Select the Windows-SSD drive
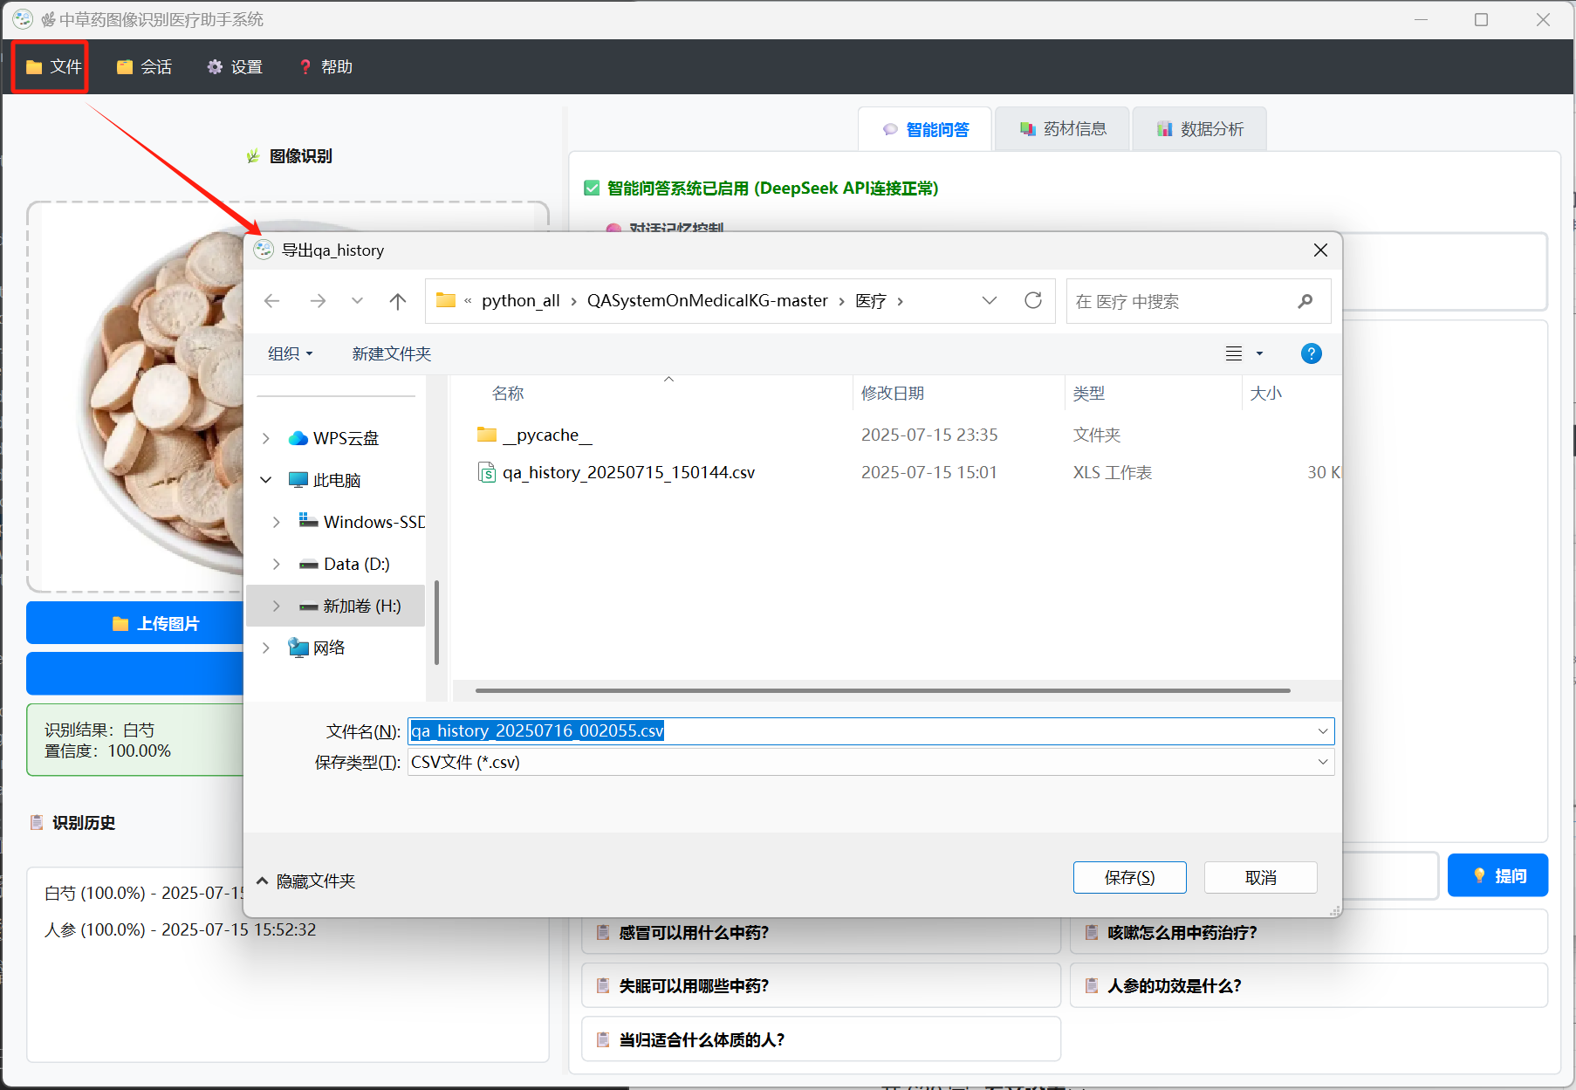 point(361,522)
